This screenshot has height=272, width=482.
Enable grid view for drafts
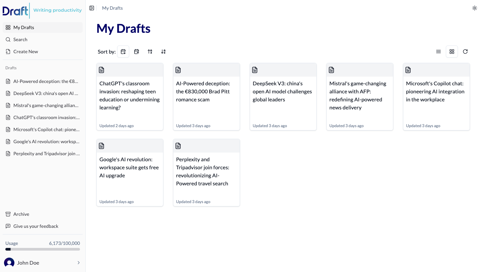(x=452, y=52)
